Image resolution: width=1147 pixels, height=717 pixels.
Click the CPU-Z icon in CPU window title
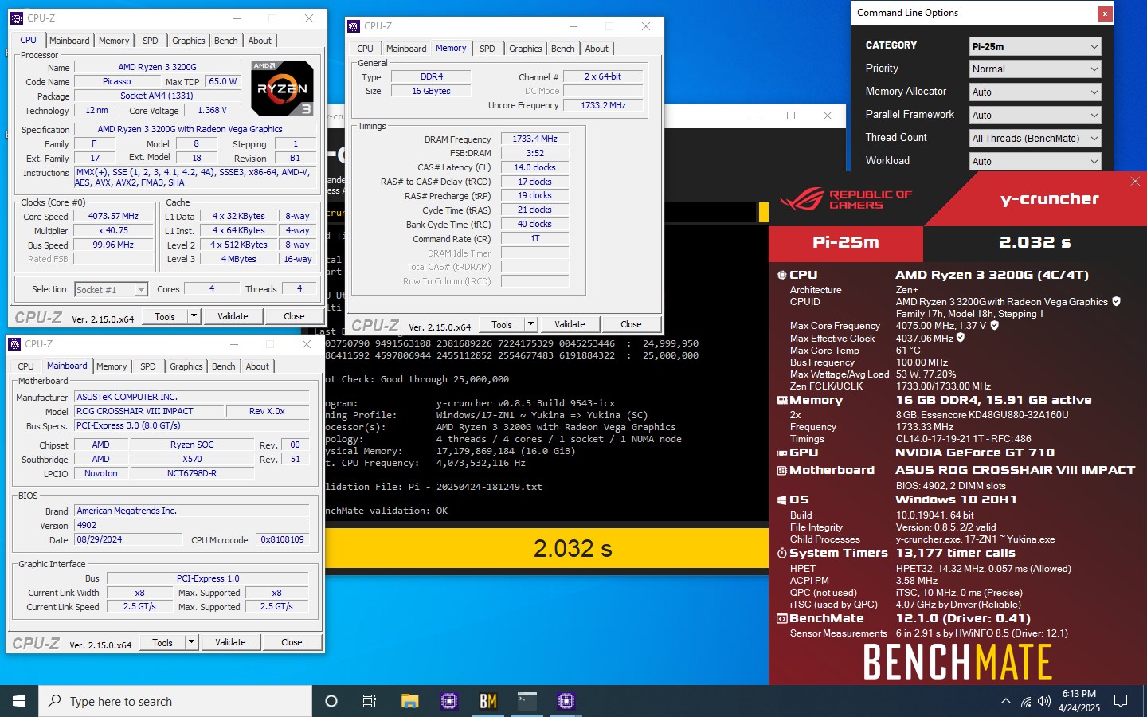click(17, 18)
